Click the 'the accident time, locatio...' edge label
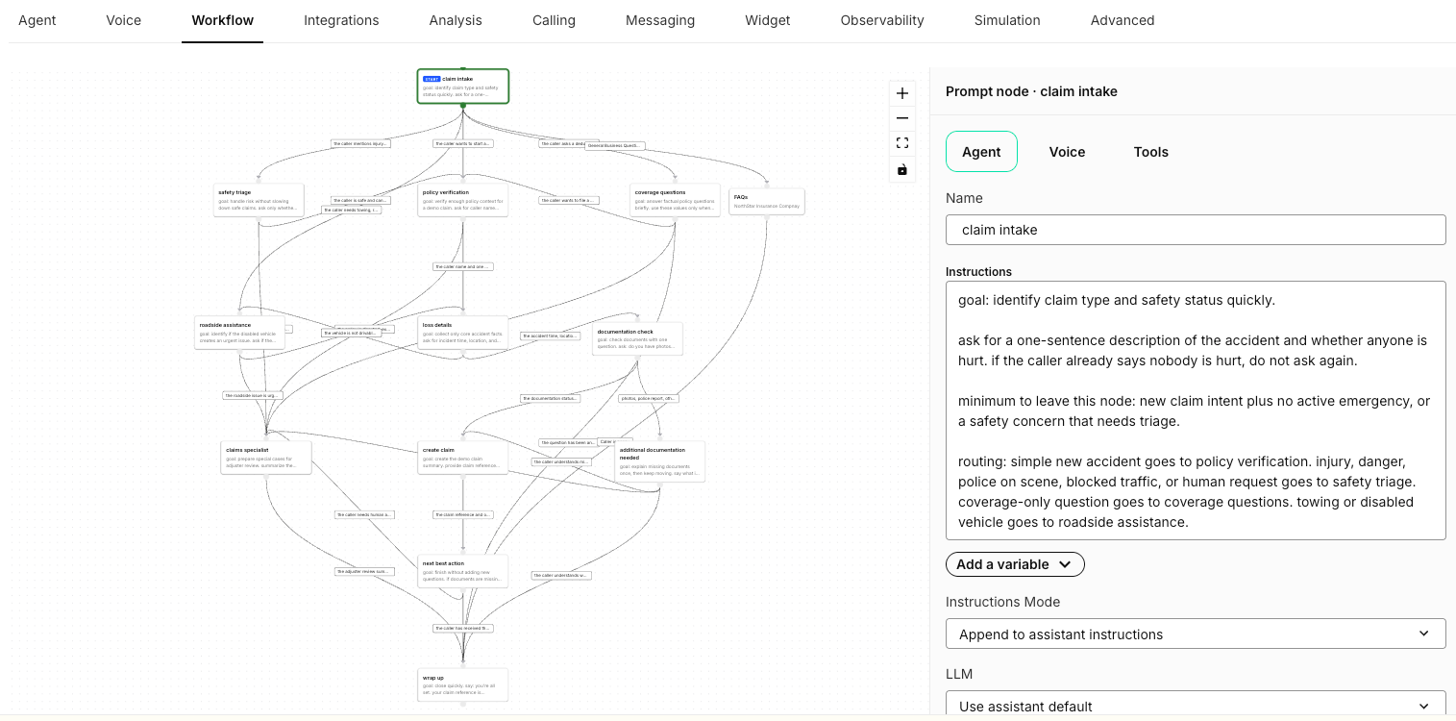 [x=551, y=336]
